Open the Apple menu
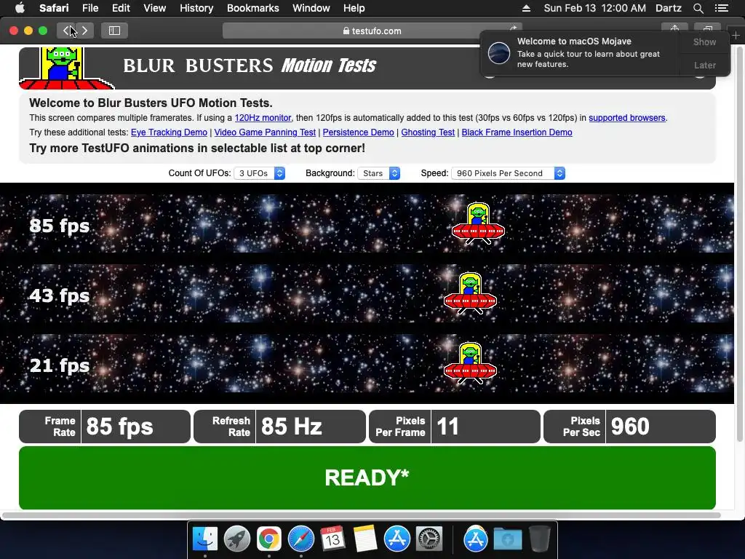Viewport: 745px width, 559px height. 20,8
